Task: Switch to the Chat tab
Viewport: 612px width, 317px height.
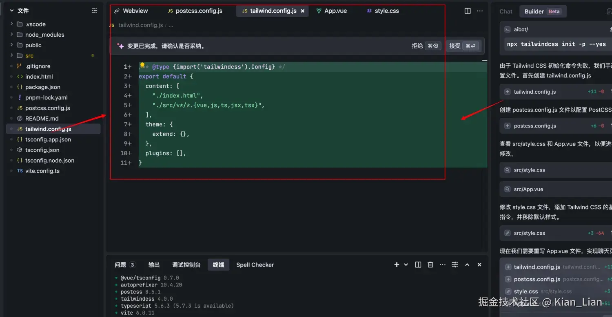Action: [506, 11]
